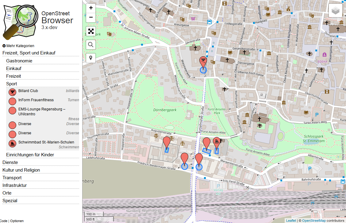
Task: Open the Transport category
Action: [12, 178]
